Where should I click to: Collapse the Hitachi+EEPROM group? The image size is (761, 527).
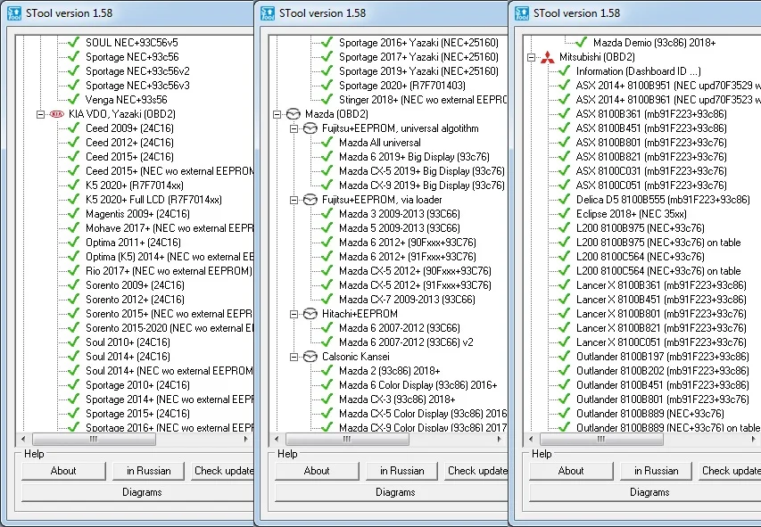pyautogui.click(x=294, y=314)
